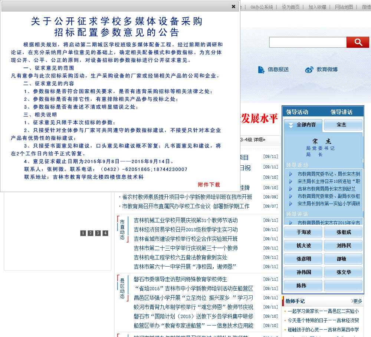Open 磐石市委领导走访慰问特殊教育学校师生
The height and width of the screenshot is (337, 371).
(180, 279)
